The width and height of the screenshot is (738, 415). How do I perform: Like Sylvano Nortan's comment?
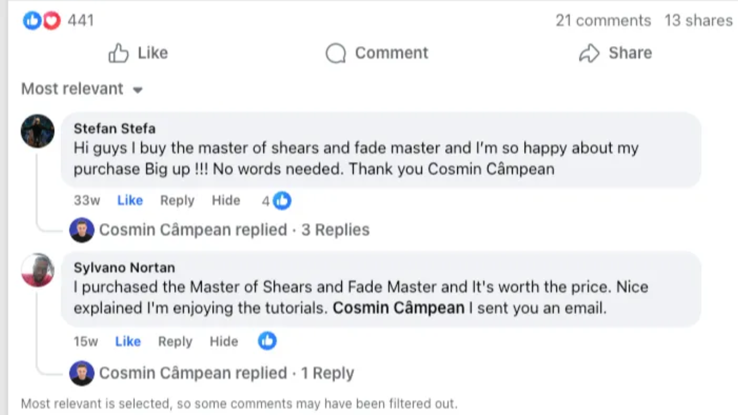[127, 341]
